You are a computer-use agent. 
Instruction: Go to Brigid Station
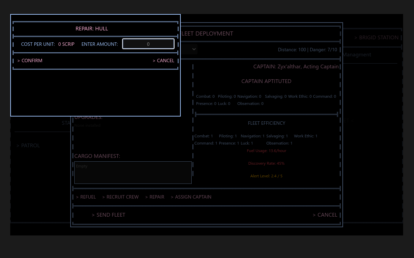point(376,38)
